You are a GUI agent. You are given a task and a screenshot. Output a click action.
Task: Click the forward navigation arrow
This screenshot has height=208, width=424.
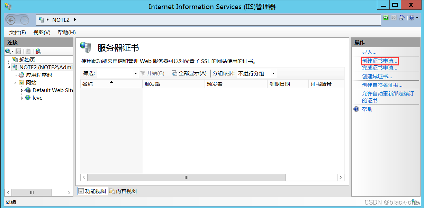pos(25,20)
